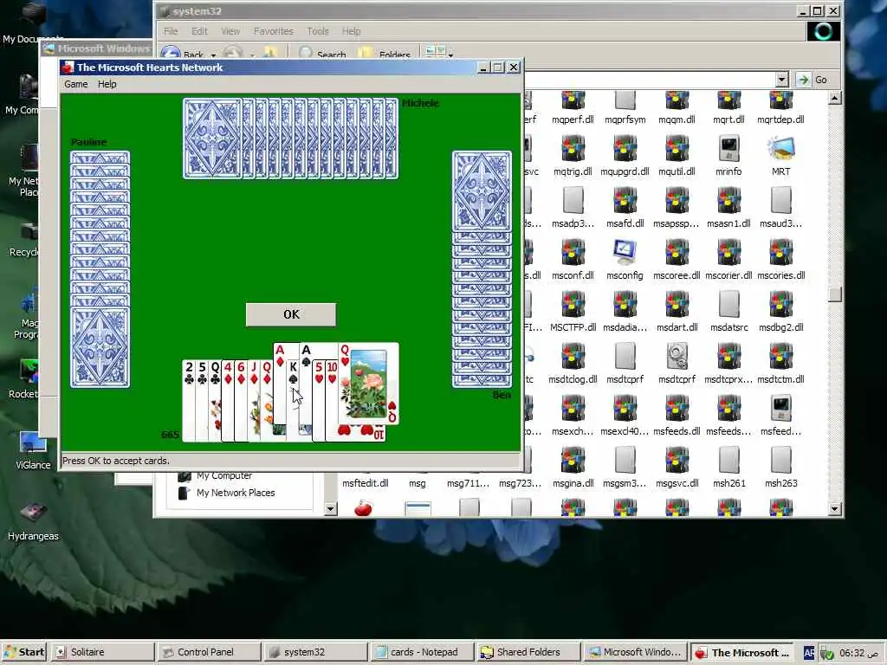Select the mqperf.dll file icon
The image size is (887, 665).
coord(573,102)
